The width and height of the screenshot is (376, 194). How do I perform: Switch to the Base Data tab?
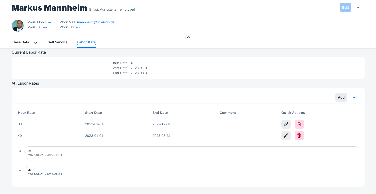[x=21, y=42]
